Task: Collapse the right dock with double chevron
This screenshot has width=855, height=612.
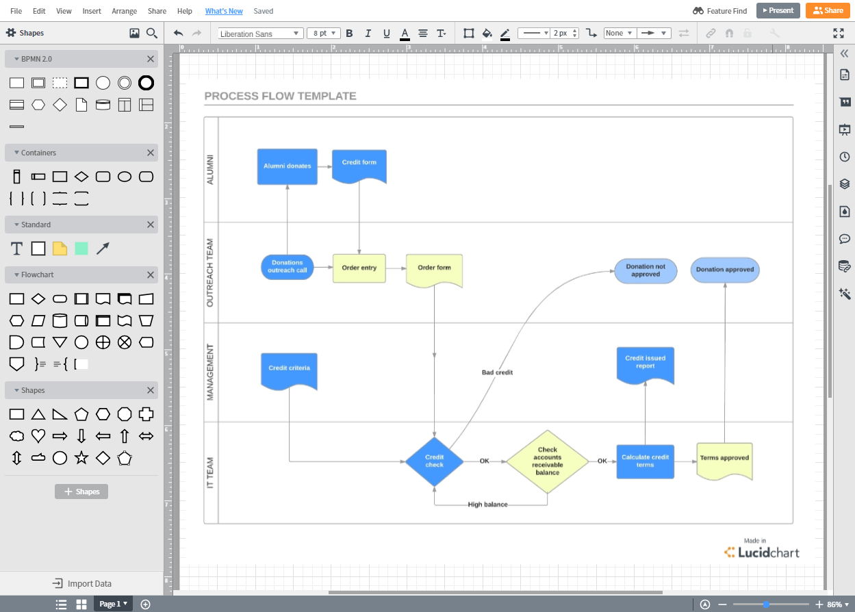Action: pos(844,53)
